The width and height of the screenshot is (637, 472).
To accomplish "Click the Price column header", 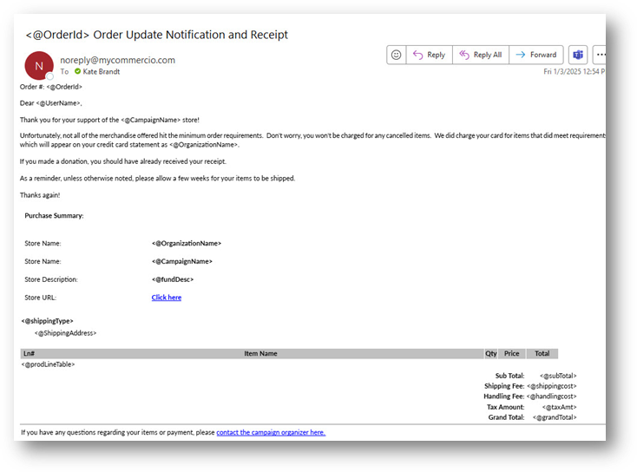I will 512,354.
